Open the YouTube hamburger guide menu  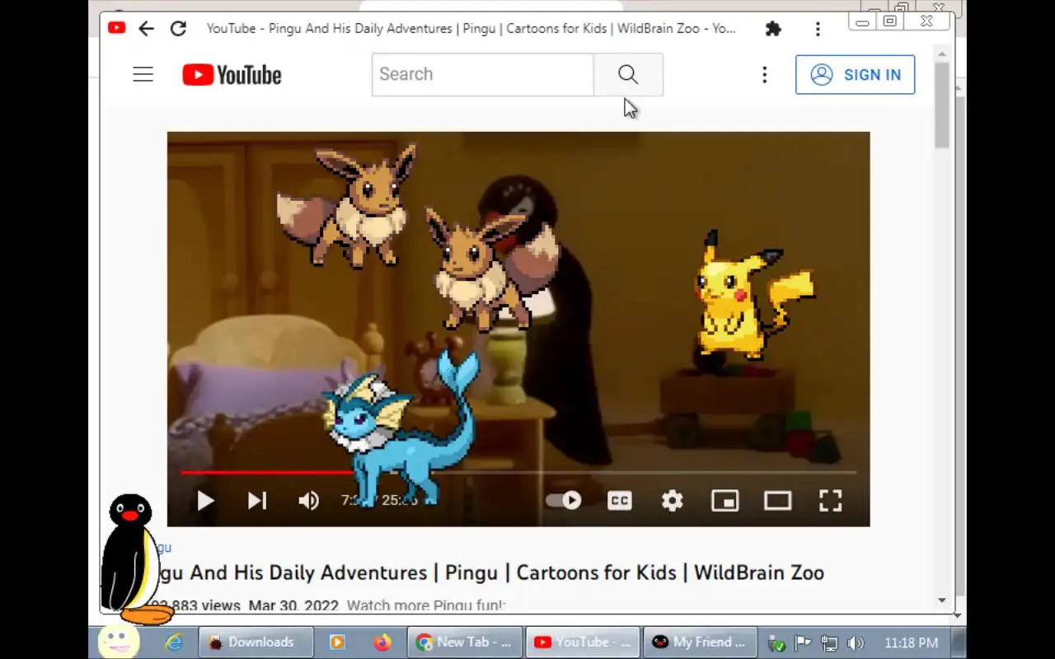[x=143, y=75]
